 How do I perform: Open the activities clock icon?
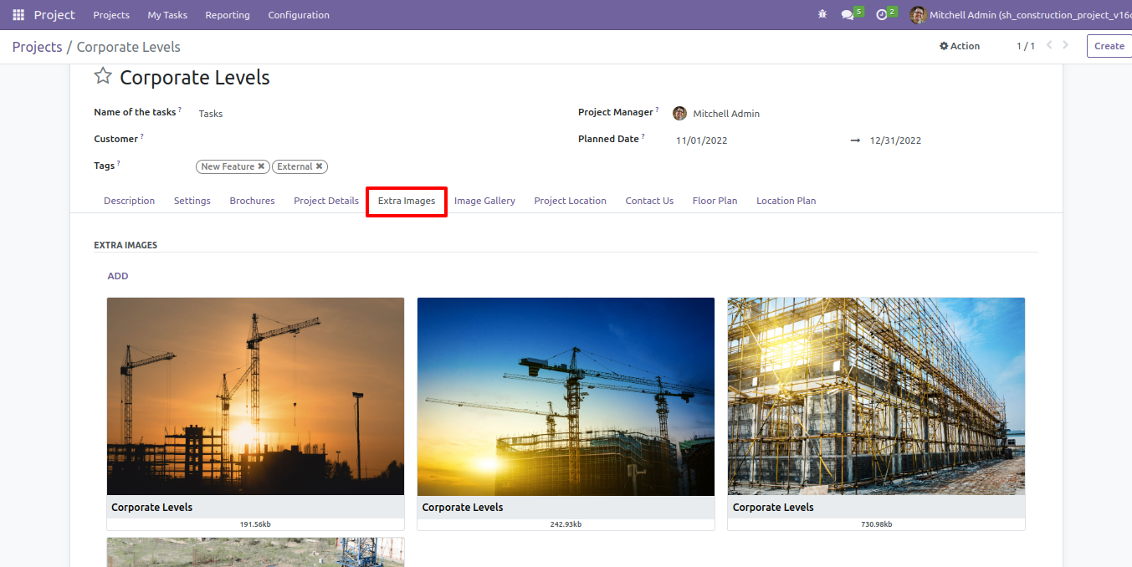coord(881,15)
